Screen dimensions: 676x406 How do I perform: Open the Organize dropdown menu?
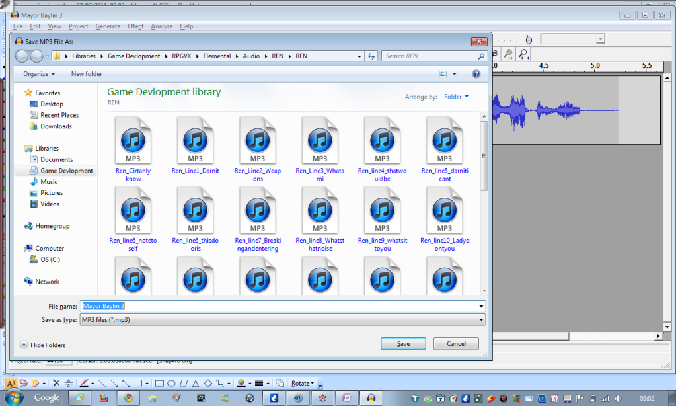[39, 74]
